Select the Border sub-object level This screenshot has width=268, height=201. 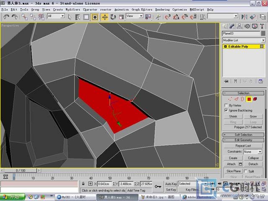(x=242, y=99)
